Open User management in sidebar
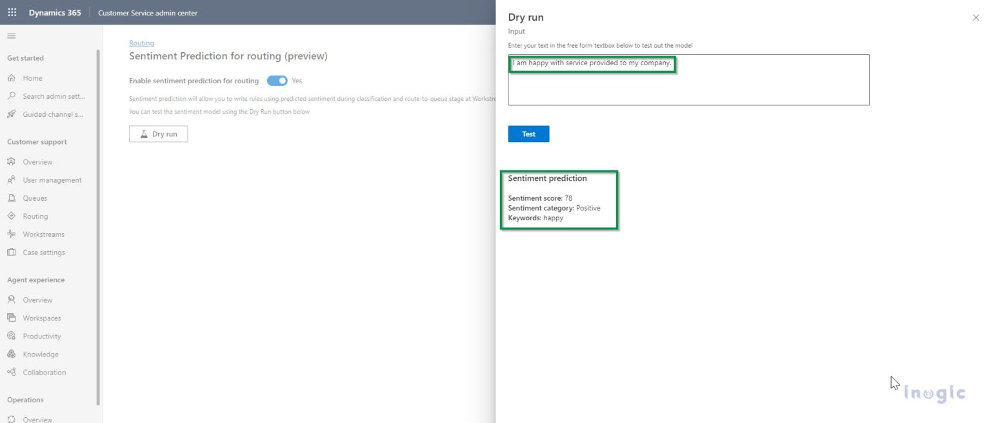The width and height of the screenshot is (991, 423). point(52,180)
